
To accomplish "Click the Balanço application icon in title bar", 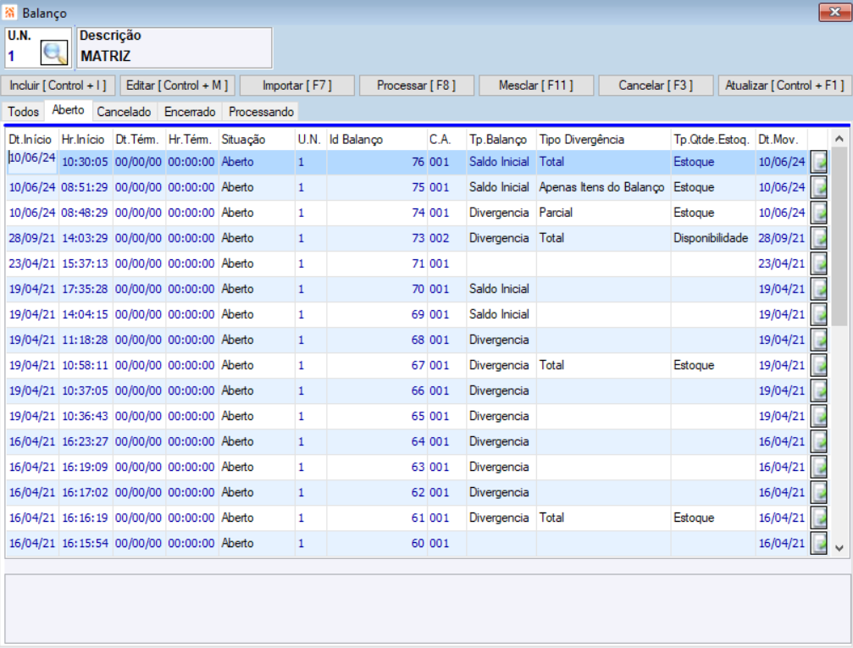I will (x=10, y=13).
